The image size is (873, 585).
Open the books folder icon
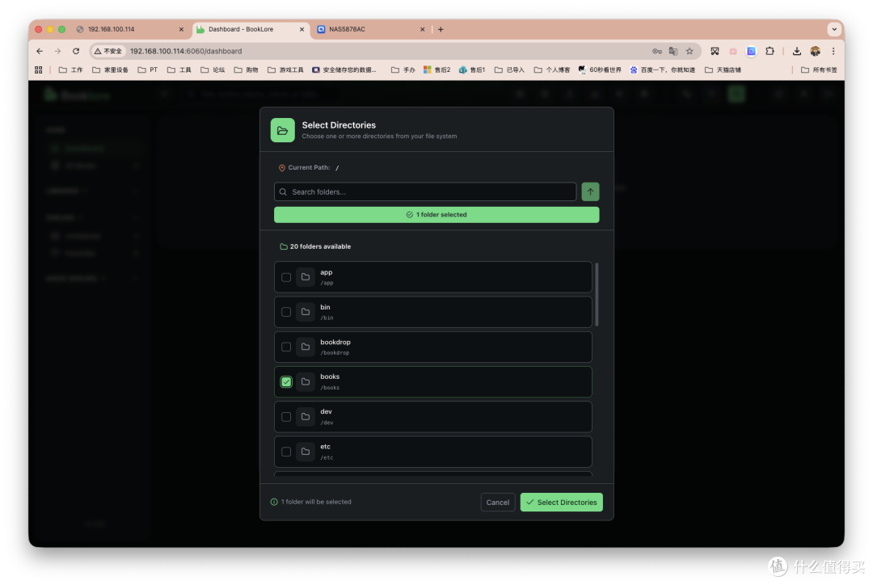[x=305, y=382]
